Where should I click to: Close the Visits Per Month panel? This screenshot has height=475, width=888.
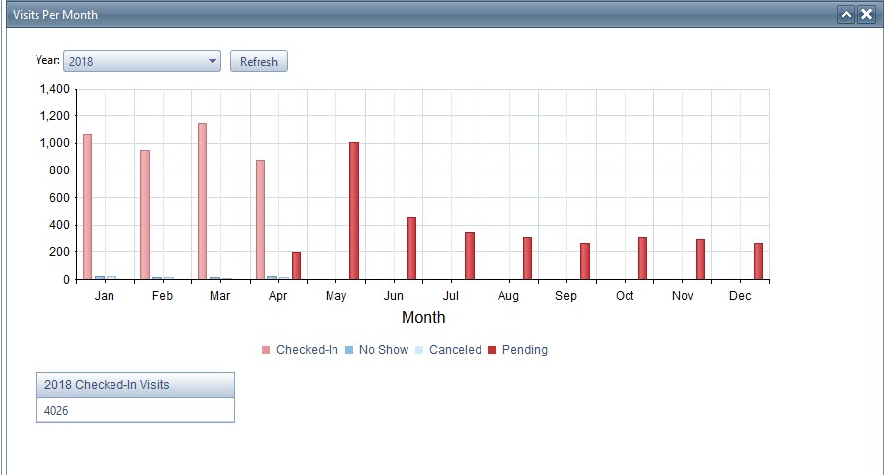pyautogui.click(x=866, y=14)
